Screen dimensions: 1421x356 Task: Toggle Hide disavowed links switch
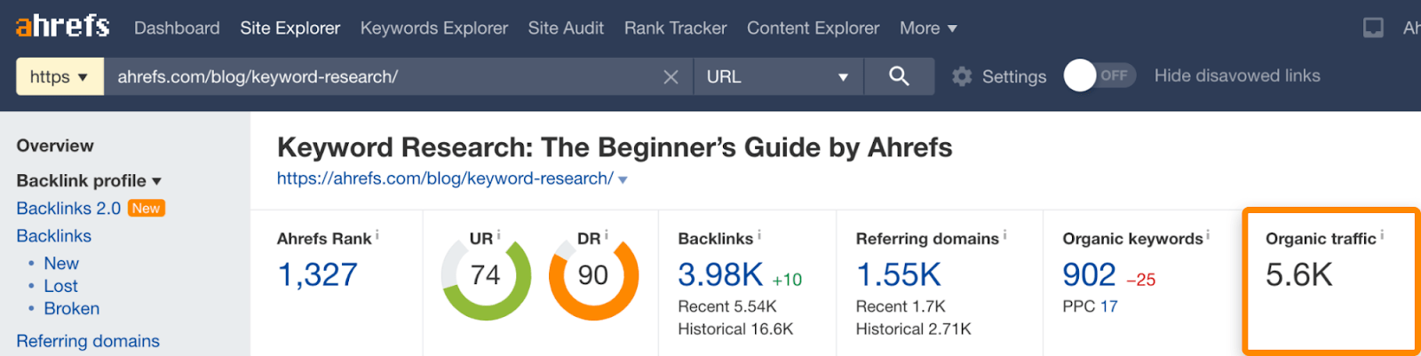point(1099,76)
